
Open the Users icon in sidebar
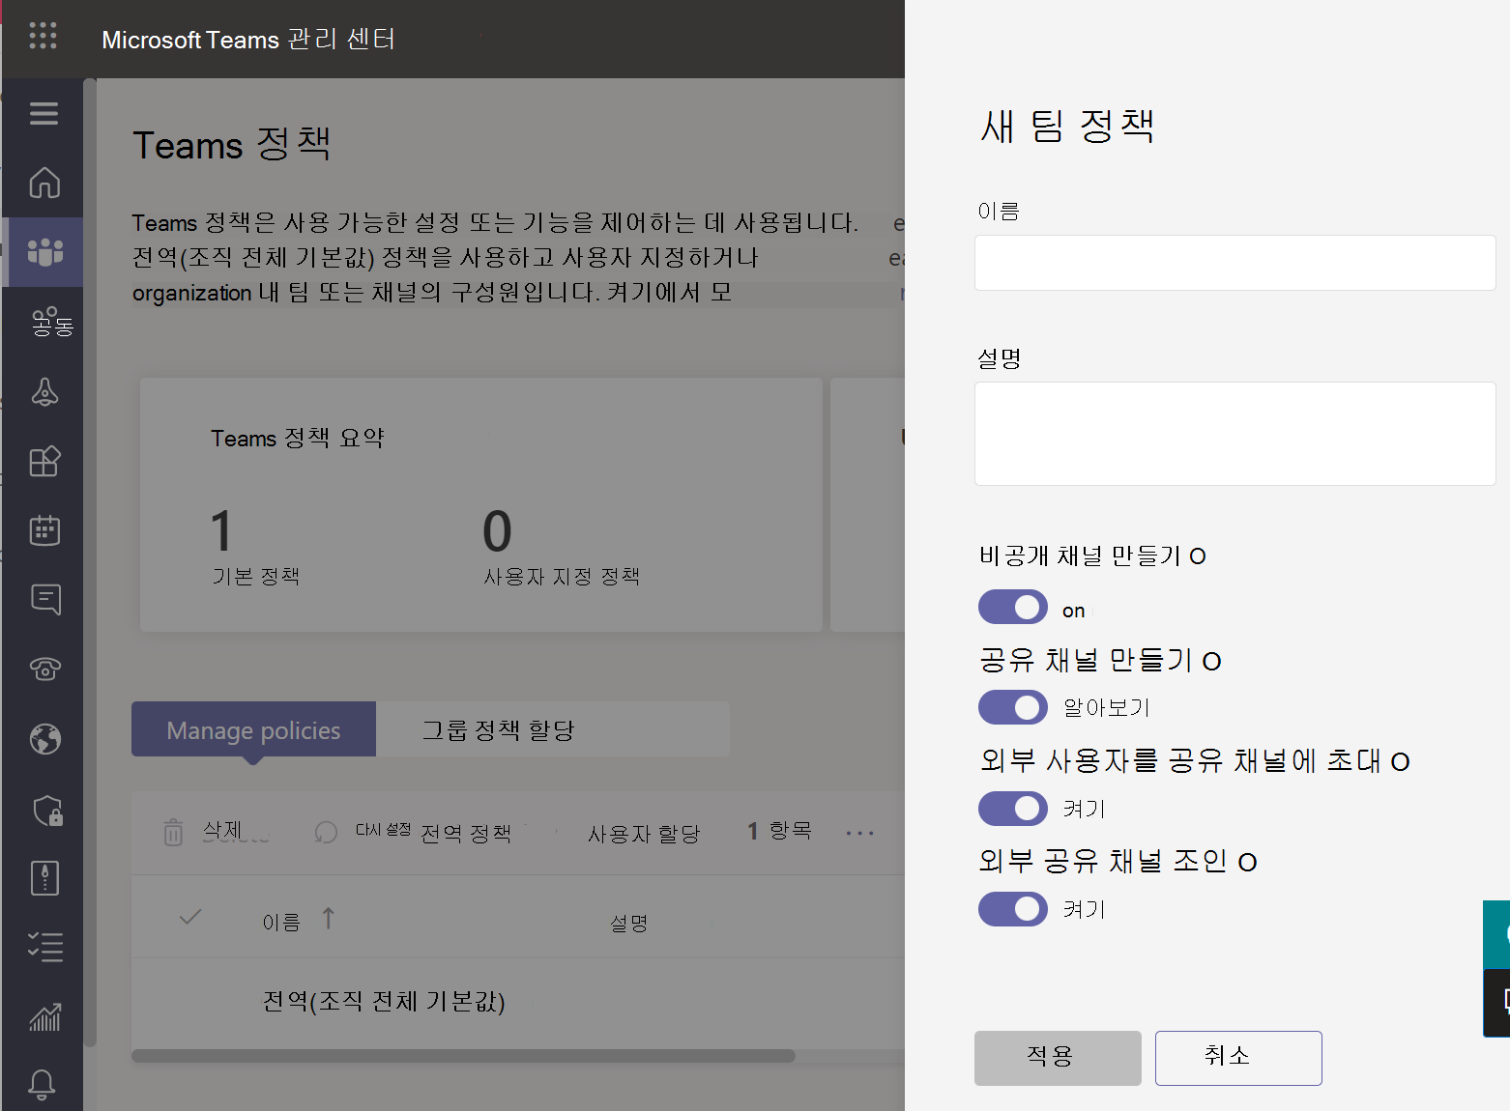tap(51, 323)
